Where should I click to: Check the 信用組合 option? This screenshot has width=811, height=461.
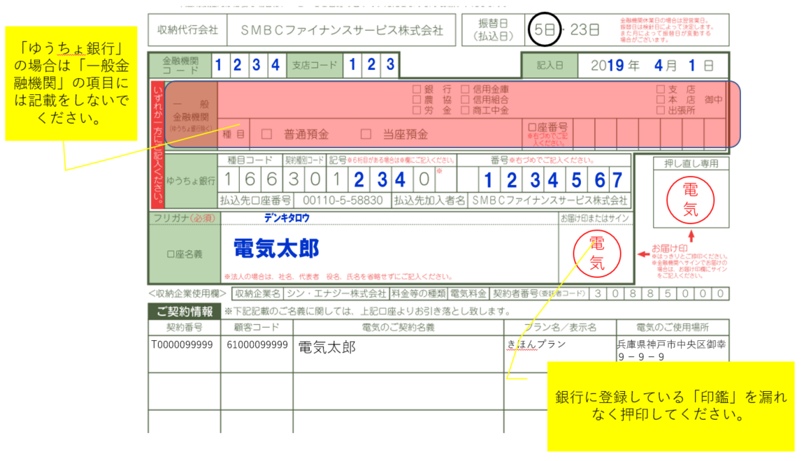pos(465,100)
